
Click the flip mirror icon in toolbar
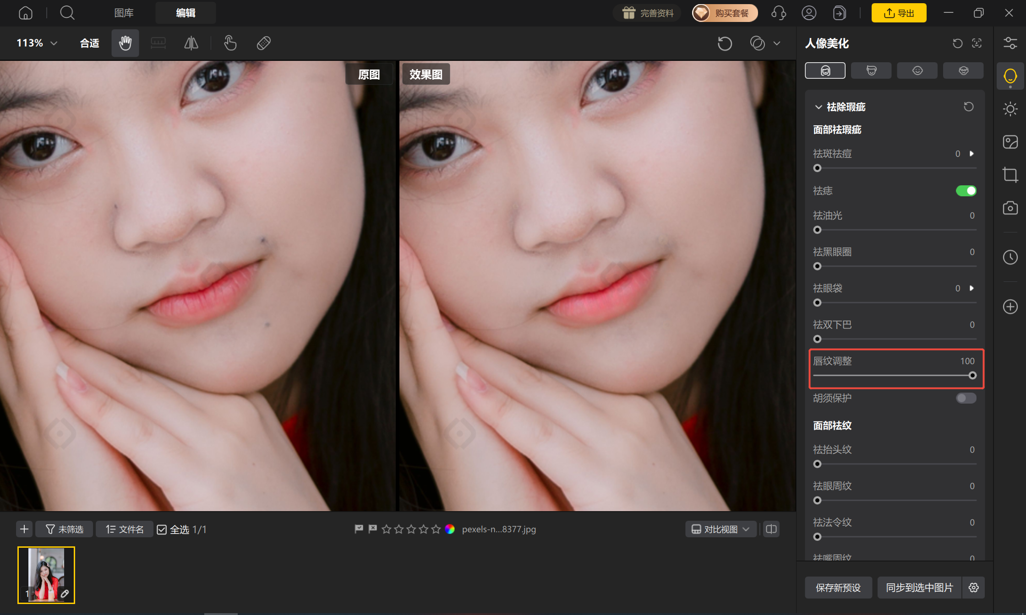pos(191,43)
